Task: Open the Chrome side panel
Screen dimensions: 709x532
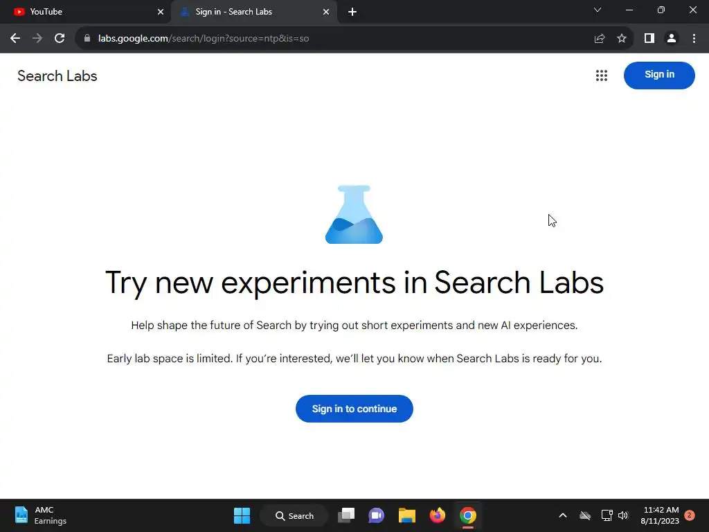Action: tap(649, 39)
